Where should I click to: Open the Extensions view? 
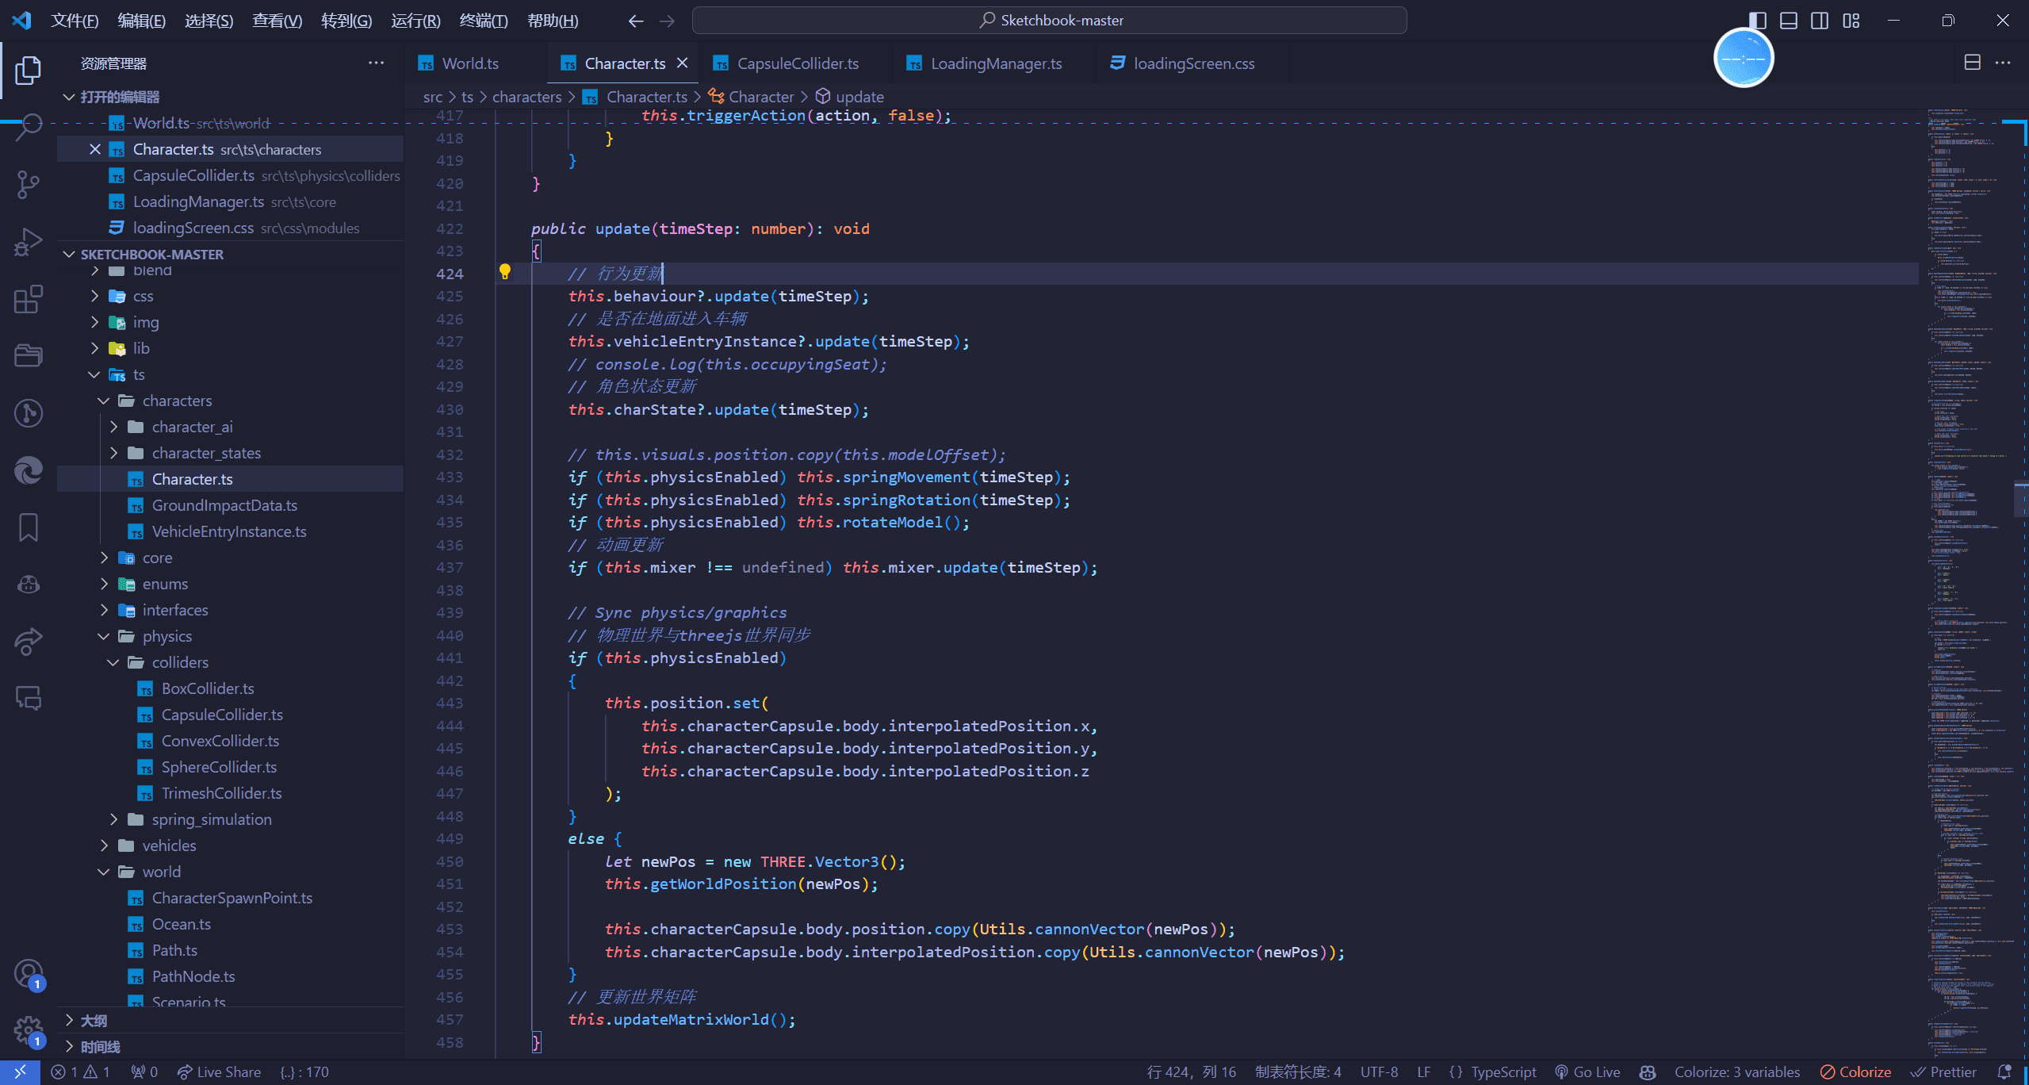(x=29, y=299)
